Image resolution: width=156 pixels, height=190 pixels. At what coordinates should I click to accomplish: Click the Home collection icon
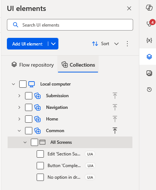37,119
